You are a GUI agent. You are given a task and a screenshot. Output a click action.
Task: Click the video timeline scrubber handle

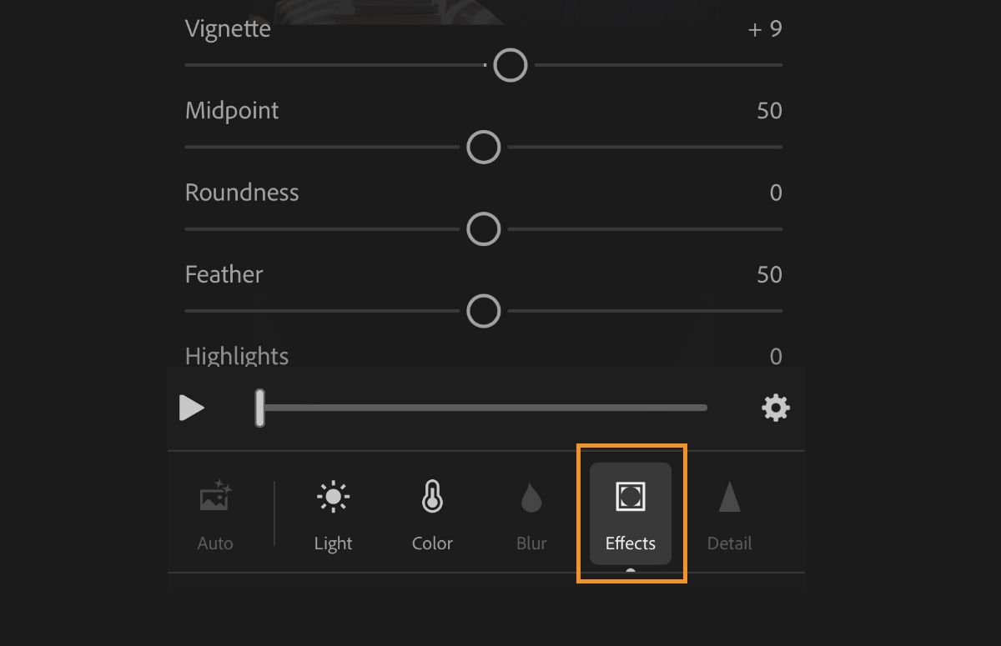[x=259, y=408]
